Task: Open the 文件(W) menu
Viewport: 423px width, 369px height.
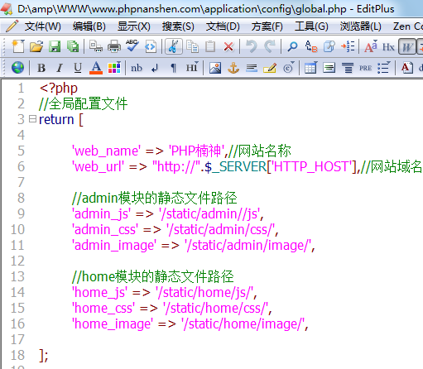Action: pos(42,26)
